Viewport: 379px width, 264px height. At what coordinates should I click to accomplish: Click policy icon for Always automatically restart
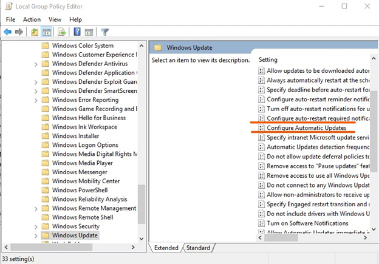point(261,80)
